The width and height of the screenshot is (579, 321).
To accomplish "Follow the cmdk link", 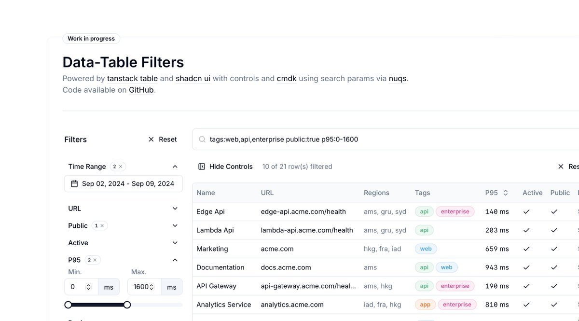I will 287,78.
